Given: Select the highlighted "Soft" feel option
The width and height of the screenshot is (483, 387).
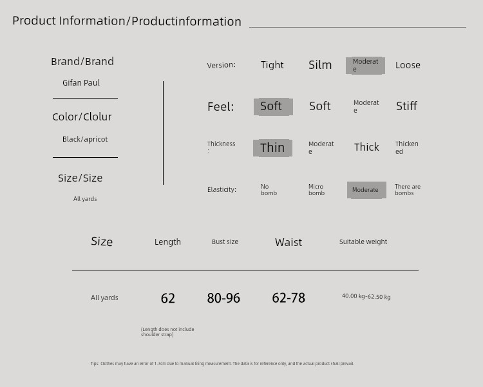Looking at the screenshot, I should click(x=273, y=107).
